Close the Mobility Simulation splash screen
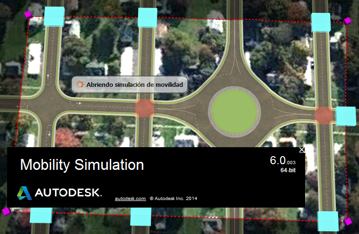 [x=302, y=150]
